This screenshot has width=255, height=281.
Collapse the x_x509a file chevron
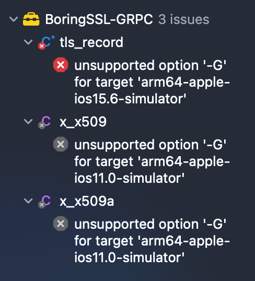(x=28, y=201)
